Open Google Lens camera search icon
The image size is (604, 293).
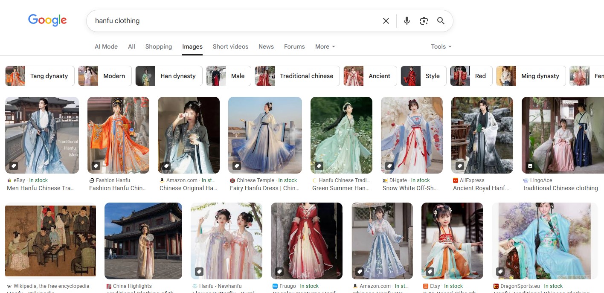(x=424, y=21)
